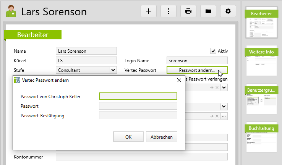This screenshot has width=282, height=165.
Task: Click the Vertec logo in dialog title
Action: click(17, 80)
